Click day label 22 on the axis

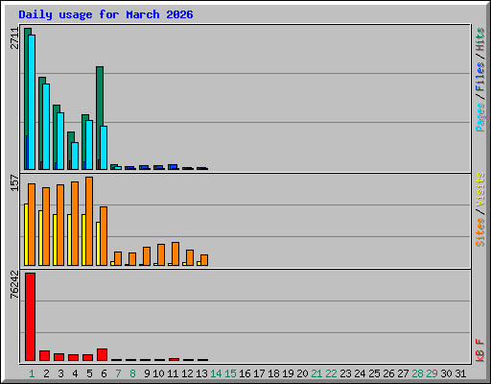click(x=331, y=373)
